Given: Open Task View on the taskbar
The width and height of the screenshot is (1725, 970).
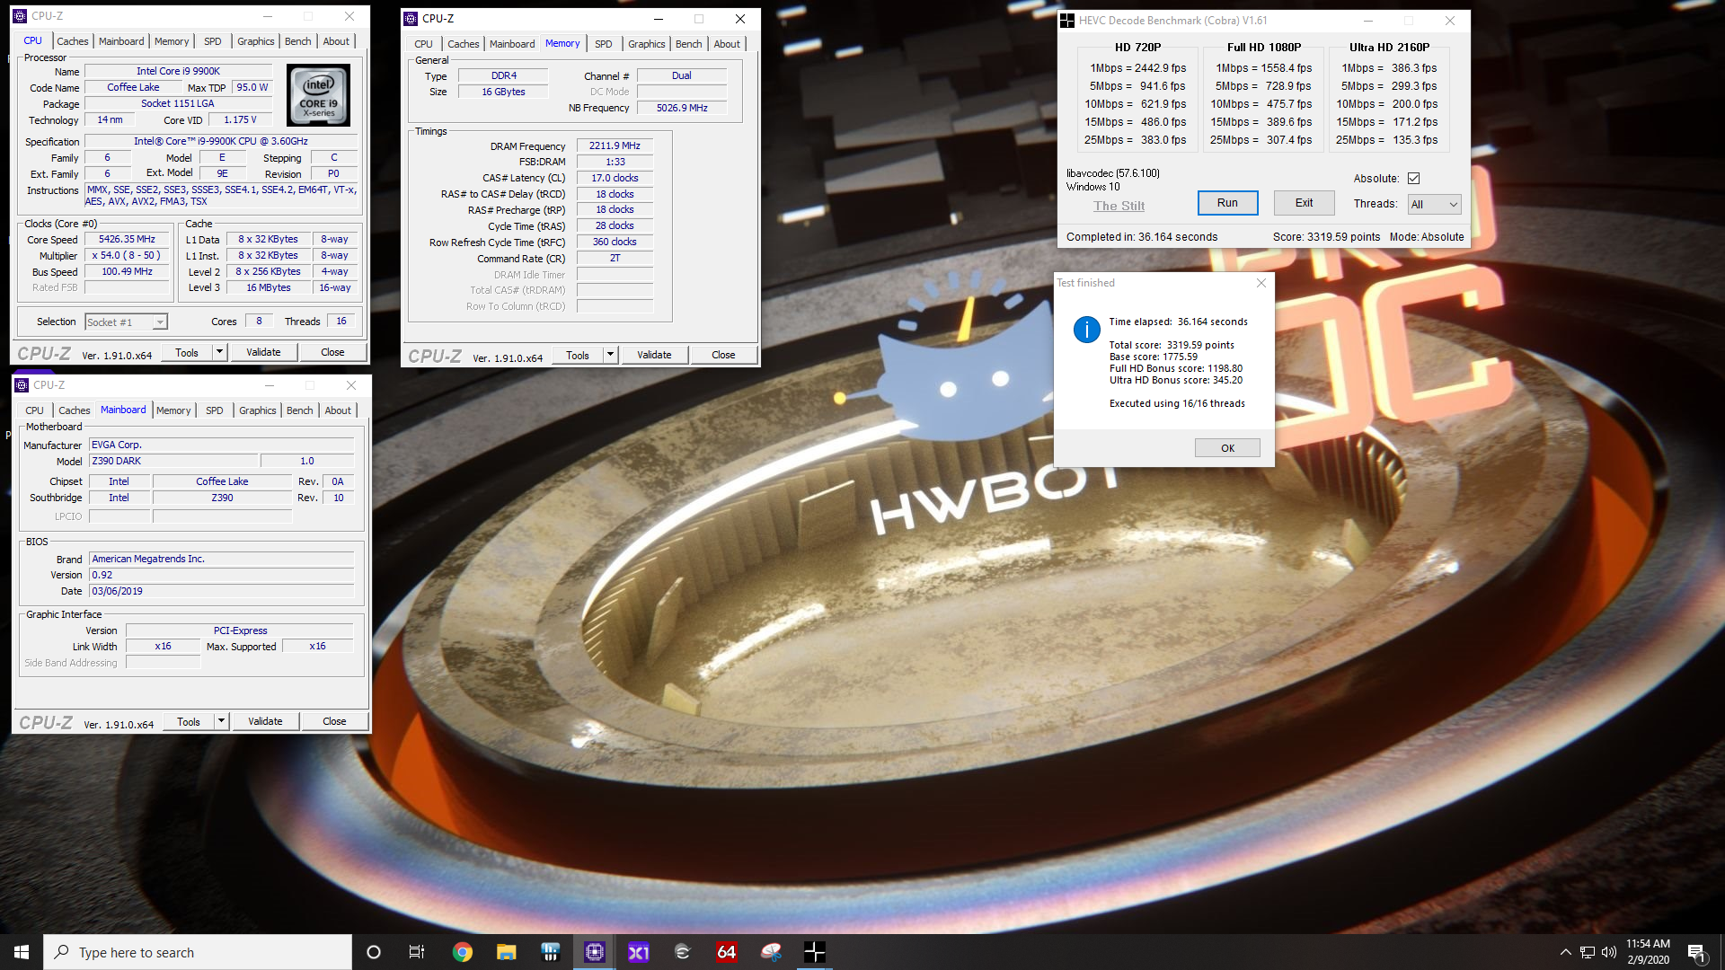Looking at the screenshot, I should tap(417, 952).
